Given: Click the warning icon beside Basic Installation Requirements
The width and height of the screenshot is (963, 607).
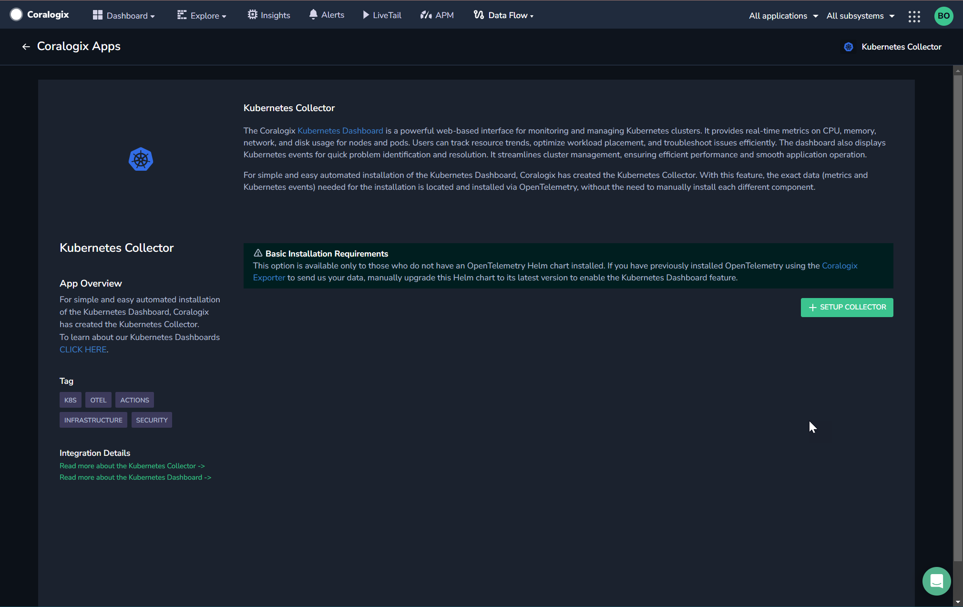Looking at the screenshot, I should (x=258, y=253).
